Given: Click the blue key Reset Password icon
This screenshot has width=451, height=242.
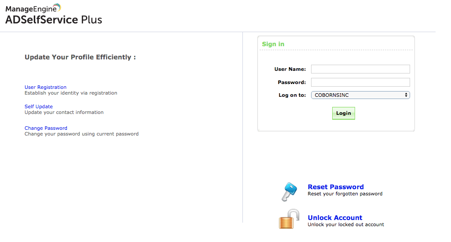Looking at the screenshot, I should (x=289, y=192).
